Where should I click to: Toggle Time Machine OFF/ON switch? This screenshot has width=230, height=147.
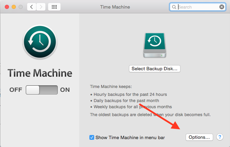click(x=42, y=90)
